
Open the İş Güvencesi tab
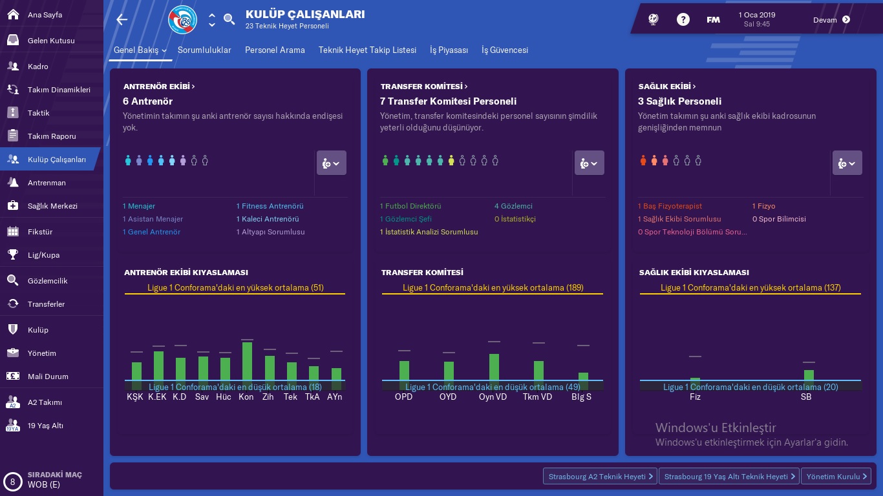(505, 50)
